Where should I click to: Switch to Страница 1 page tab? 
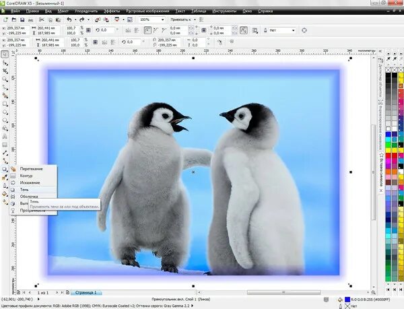click(86, 293)
